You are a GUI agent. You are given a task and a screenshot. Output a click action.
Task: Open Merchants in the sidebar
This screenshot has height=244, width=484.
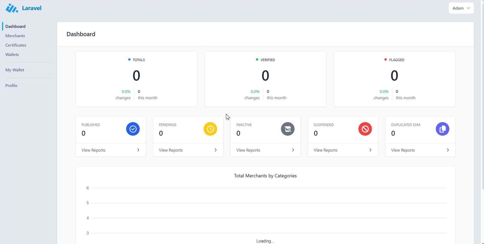[15, 36]
